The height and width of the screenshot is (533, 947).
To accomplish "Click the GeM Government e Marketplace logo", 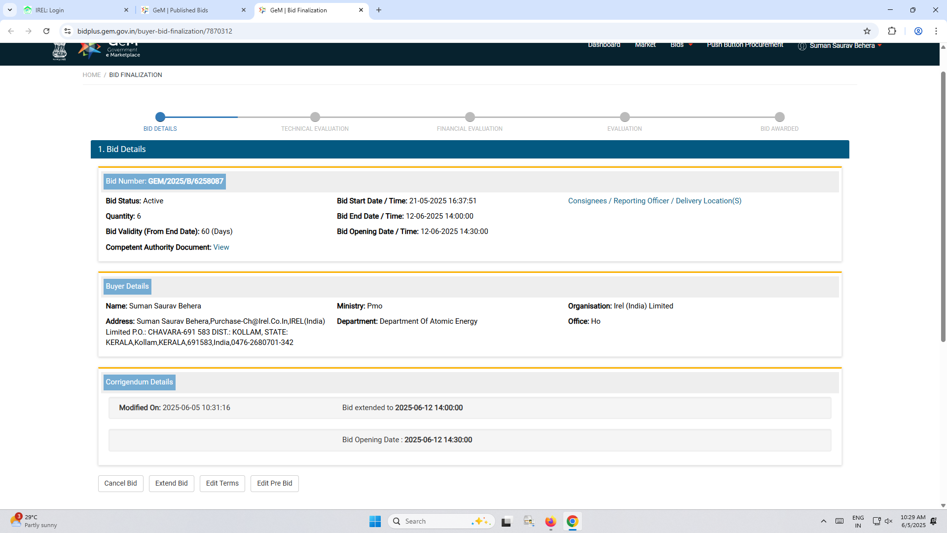I will [x=109, y=50].
